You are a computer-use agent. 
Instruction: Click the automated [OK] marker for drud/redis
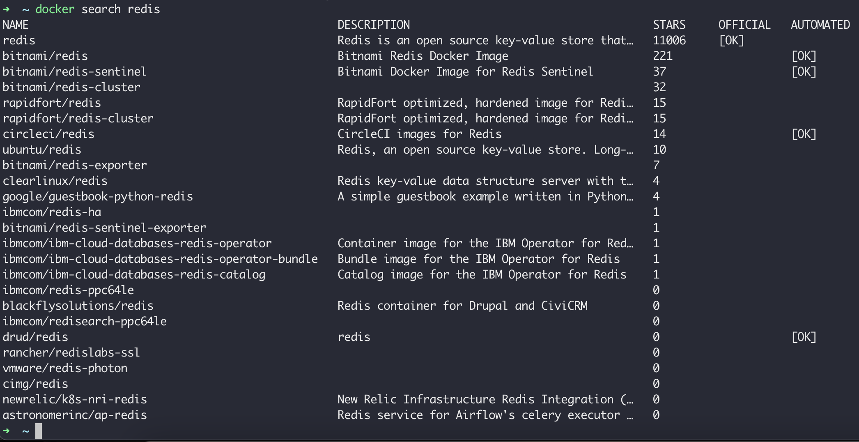tap(804, 337)
